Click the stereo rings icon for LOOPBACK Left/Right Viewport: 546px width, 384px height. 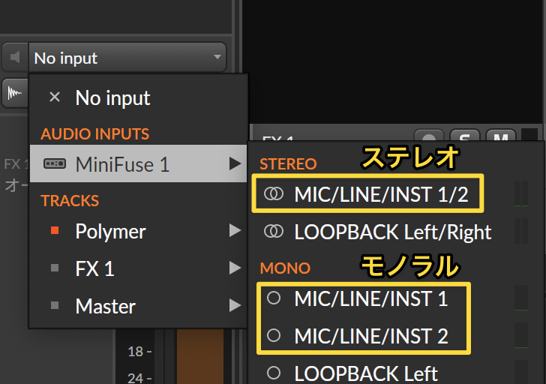click(x=274, y=231)
